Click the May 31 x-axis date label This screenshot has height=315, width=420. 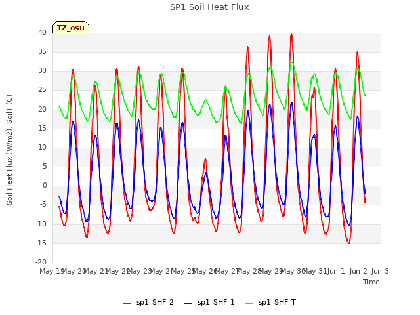point(314,271)
